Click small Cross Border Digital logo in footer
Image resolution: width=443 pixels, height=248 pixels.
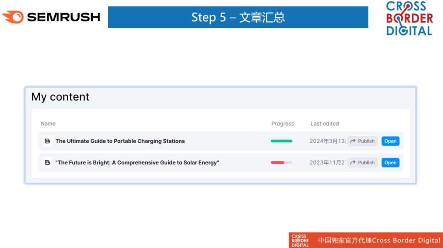coord(300,240)
